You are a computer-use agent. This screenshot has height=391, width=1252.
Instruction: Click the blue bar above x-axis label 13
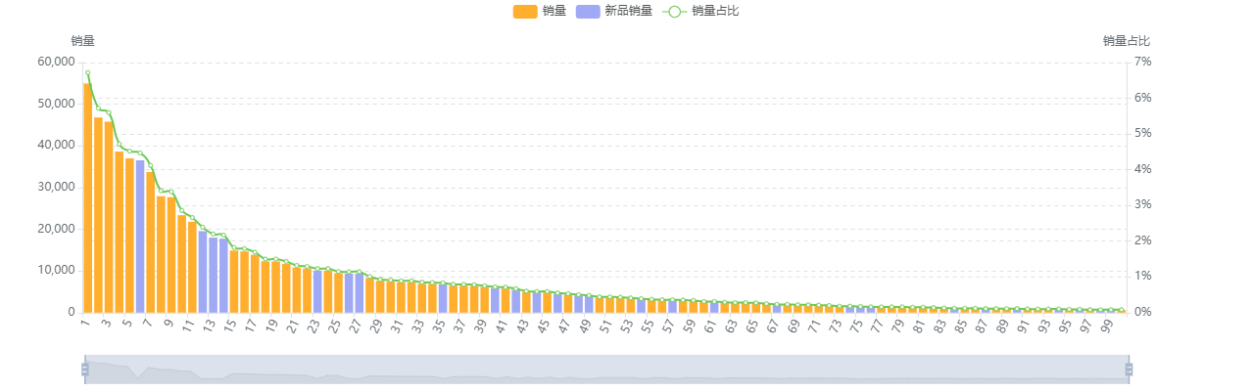click(x=213, y=275)
